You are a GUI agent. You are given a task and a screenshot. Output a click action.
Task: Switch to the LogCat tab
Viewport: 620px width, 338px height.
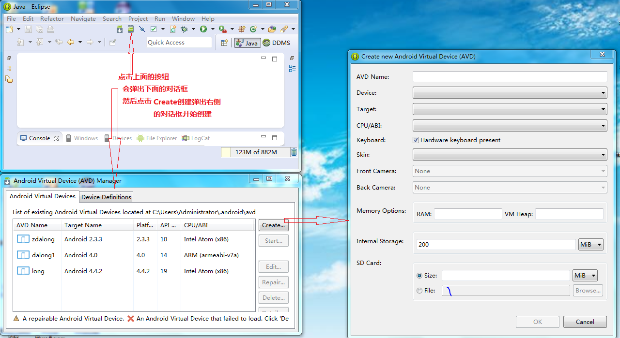(x=196, y=138)
